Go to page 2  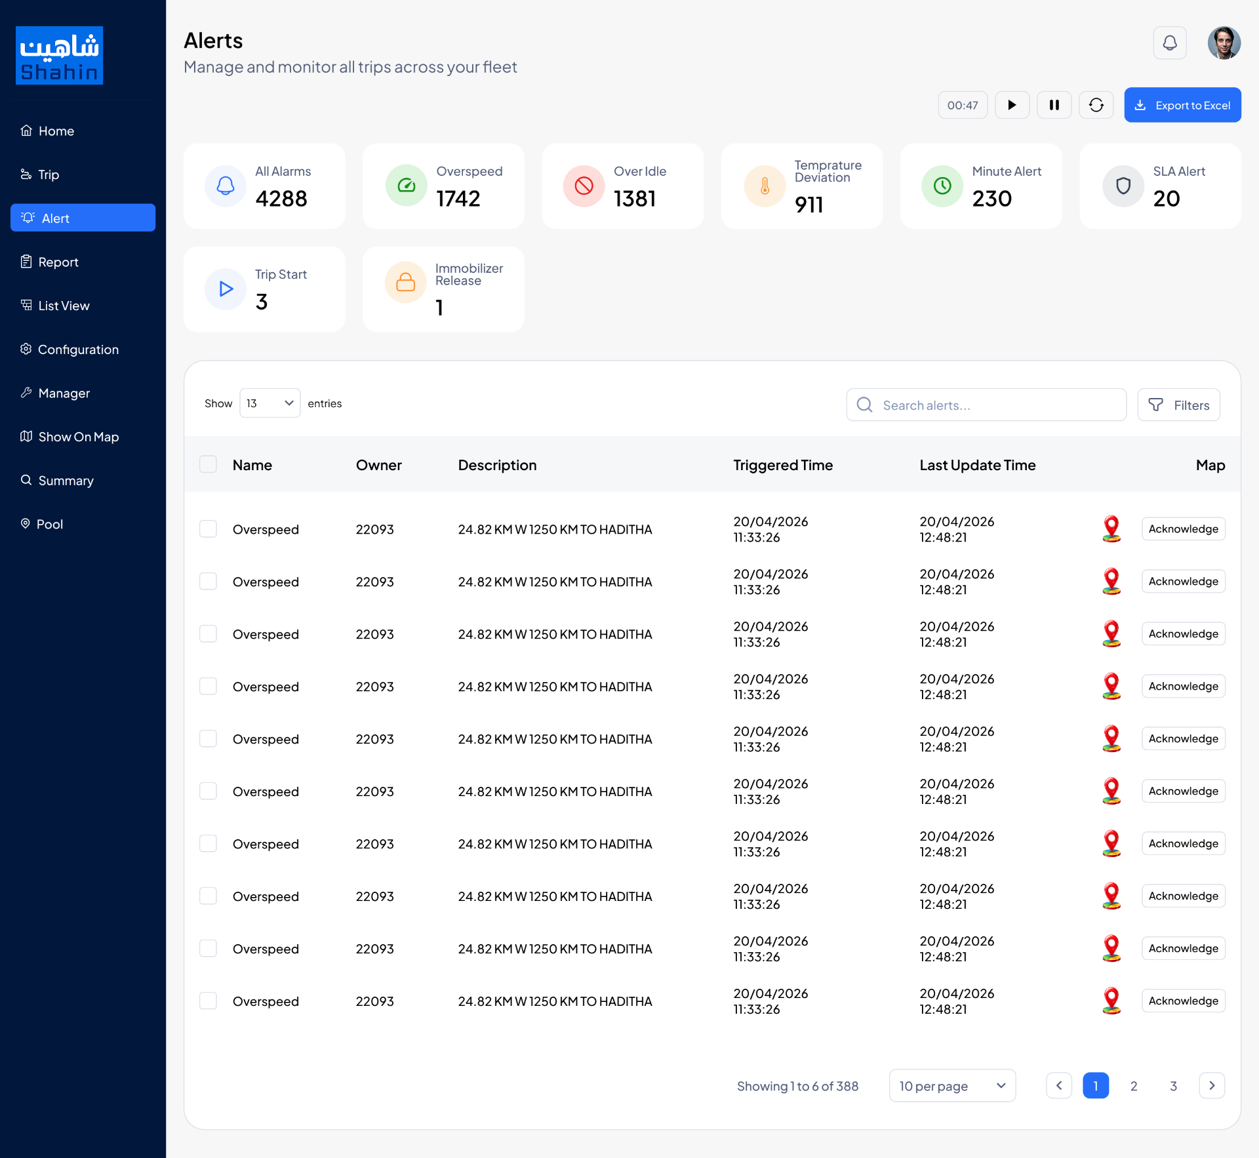tap(1134, 1086)
